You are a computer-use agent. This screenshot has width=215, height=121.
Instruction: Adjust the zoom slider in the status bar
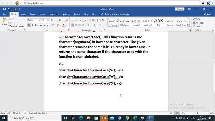point(198,113)
